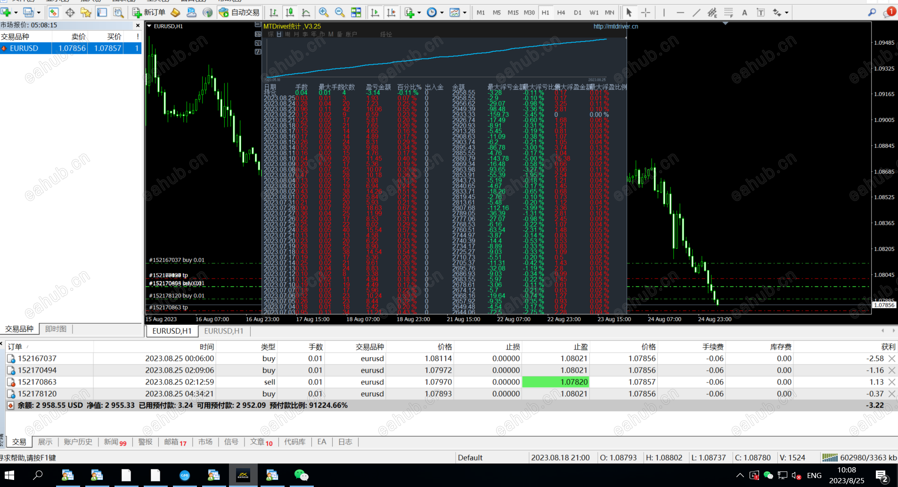Open WeChat from the Windows taskbar
This screenshot has height=487, width=898.
tap(301, 475)
